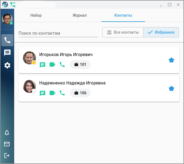Close the application window
The width and height of the screenshot is (184, 164).
[178, 5]
